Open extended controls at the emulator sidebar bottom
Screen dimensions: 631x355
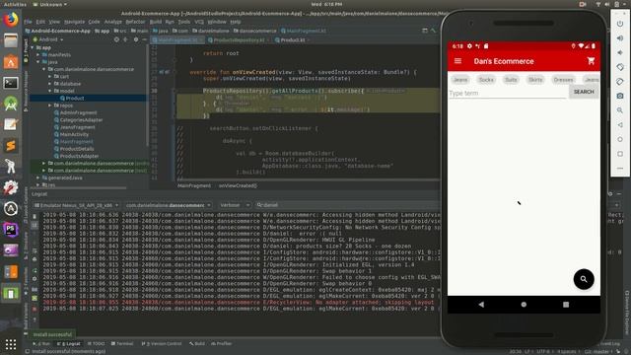point(620,169)
